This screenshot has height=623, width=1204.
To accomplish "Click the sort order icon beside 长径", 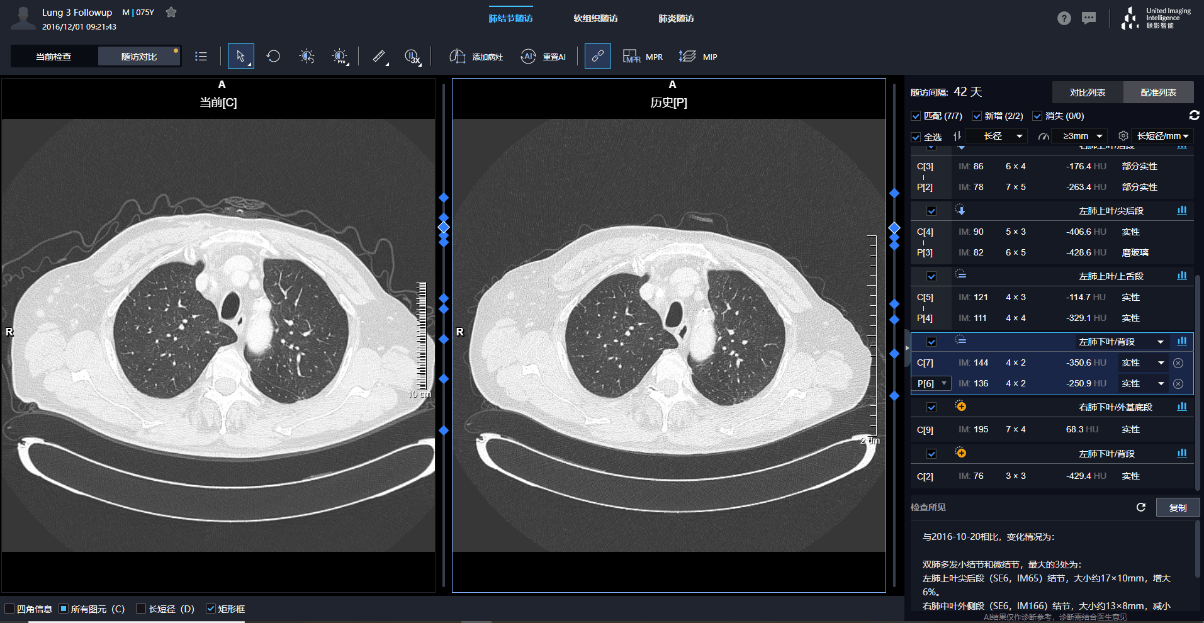I will (x=957, y=135).
